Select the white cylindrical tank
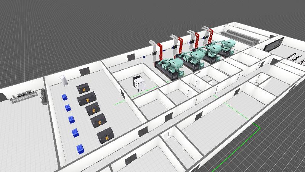Viewport: 305px width, 172px height. point(63,80)
